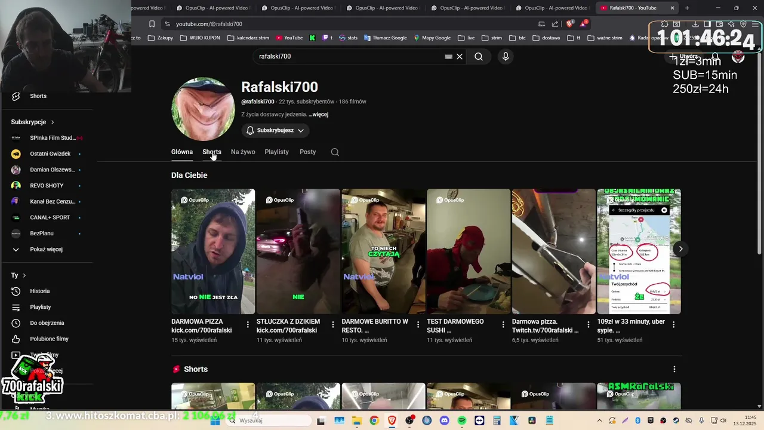Open options menu for DARMOWE BURITTO video

click(x=418, y=325)
